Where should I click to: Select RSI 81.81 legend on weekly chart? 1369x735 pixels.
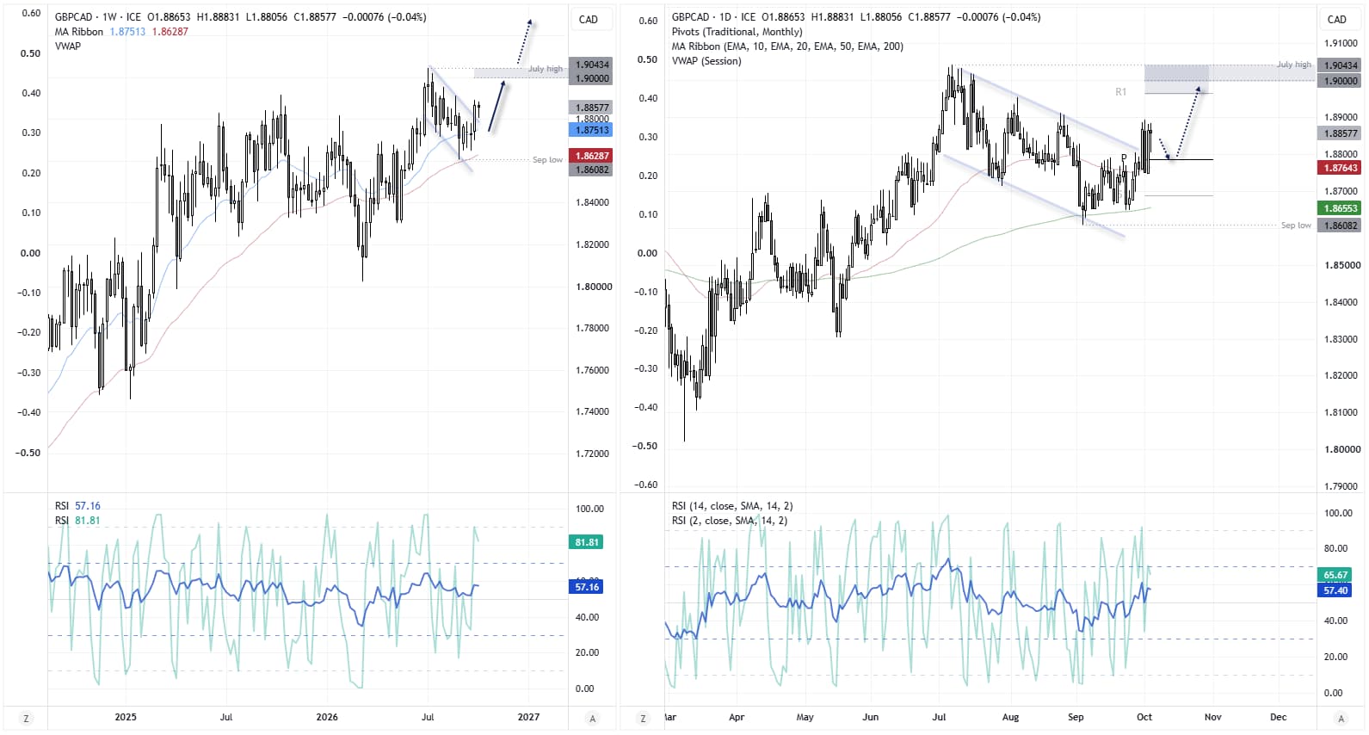[x=77, y=521]
